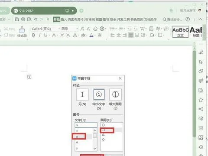The image size is (208, 156).
Task: Increase the font size
Action: click(x=82, y=29)
